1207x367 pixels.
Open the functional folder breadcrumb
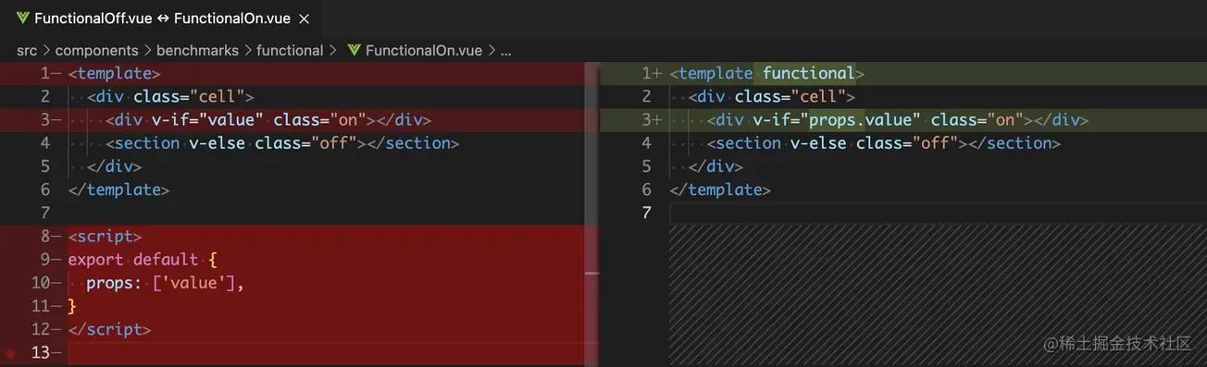click(290, 50)
